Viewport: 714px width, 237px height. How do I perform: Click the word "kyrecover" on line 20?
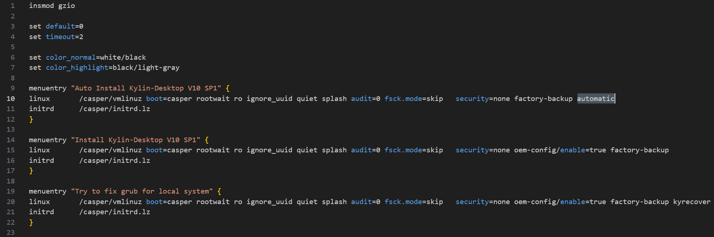pos(692,202)
